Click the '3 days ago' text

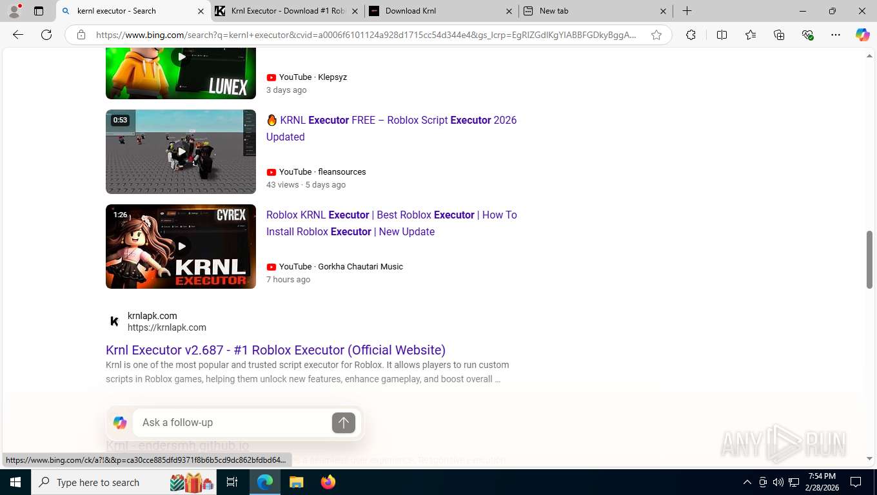click(286, 90)
